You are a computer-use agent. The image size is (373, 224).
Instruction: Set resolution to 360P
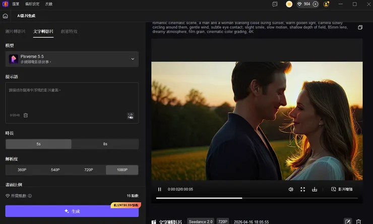pyautogui.click(x=22, y=170)
